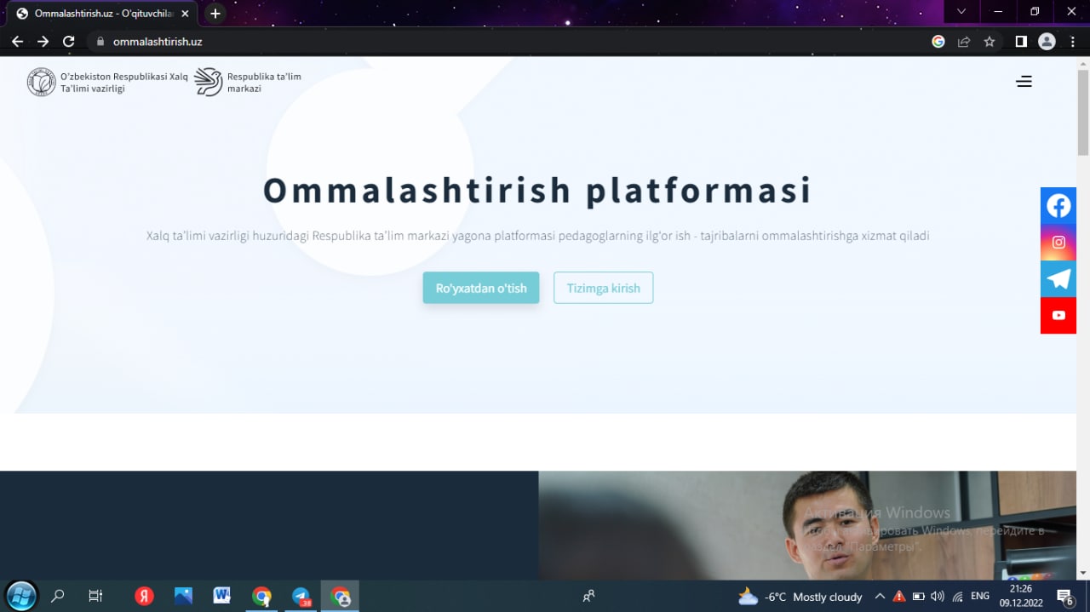Image resolution: width=1090 pixels, height=612 pixels.
Task: Click the Ro'yxatdan o'tish button
Action: [480, 288]
